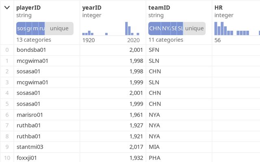The width and height of the screenshot is (260, 162).
Task: Click the tallest yearID histogram bar
Action: pyautogui.click(x=126, y=28)
